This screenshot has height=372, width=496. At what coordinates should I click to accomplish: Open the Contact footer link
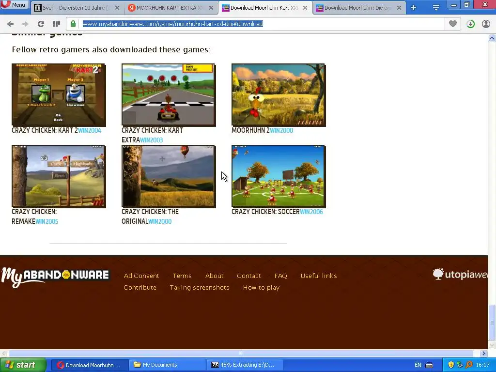[248, 276]
